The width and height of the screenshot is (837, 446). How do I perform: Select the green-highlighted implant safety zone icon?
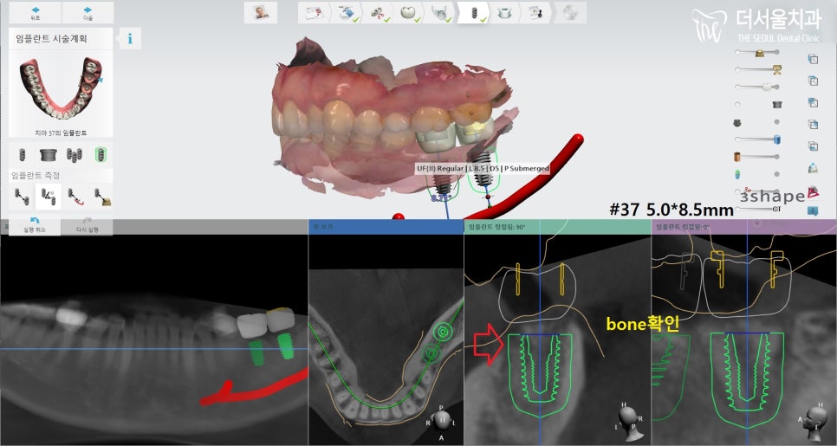[x=100, y=155]
